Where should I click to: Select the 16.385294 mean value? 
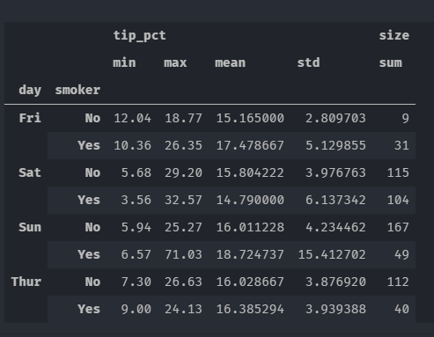coord(250,309)
